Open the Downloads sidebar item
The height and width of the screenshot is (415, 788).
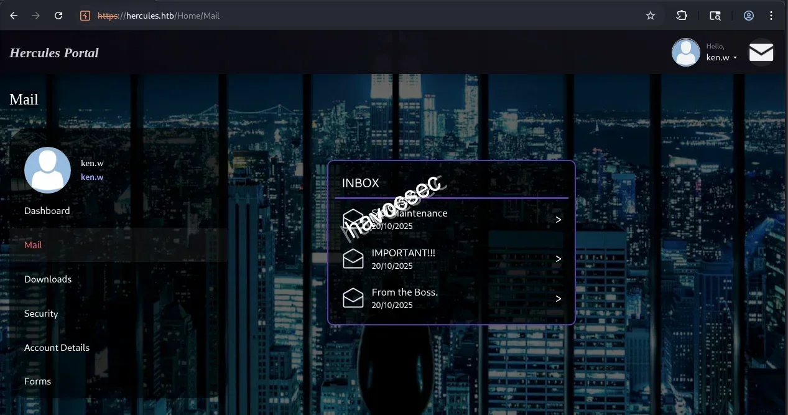(x=48, y=279)
